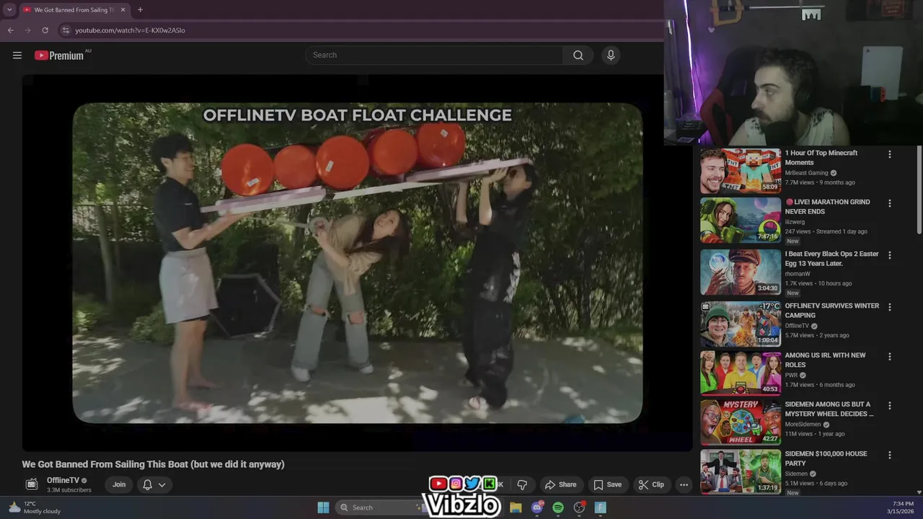The image size is (923, 519).
Task: Open more actions ellipsis under the video
Action: point(684,484)
